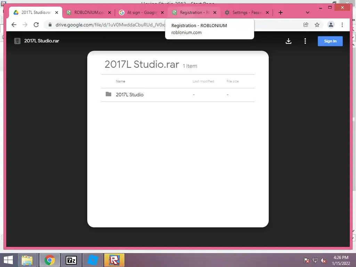Image resolution: width=356 pixels, height=267 pixels.
Task: Click the drive.google.com address bar
Action: tap(110, 25)
